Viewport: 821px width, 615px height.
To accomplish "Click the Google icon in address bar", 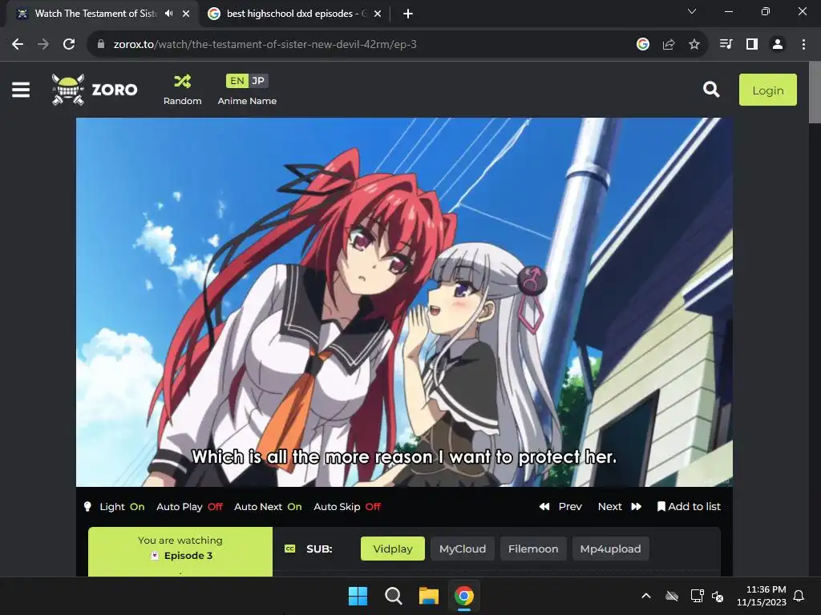I will click(642, 45).
